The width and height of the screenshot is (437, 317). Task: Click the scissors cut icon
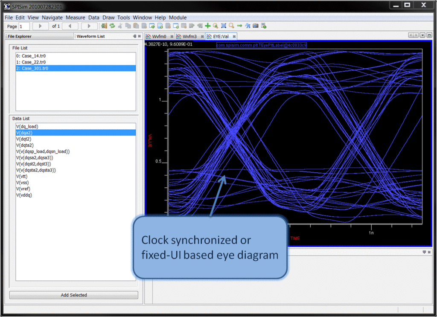120,26
